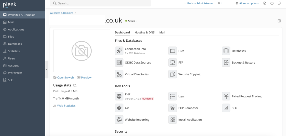The height and width of the screenshot is (136, 286).
Task: Open Account in the sidebar
Action: [x=23, y=66]
